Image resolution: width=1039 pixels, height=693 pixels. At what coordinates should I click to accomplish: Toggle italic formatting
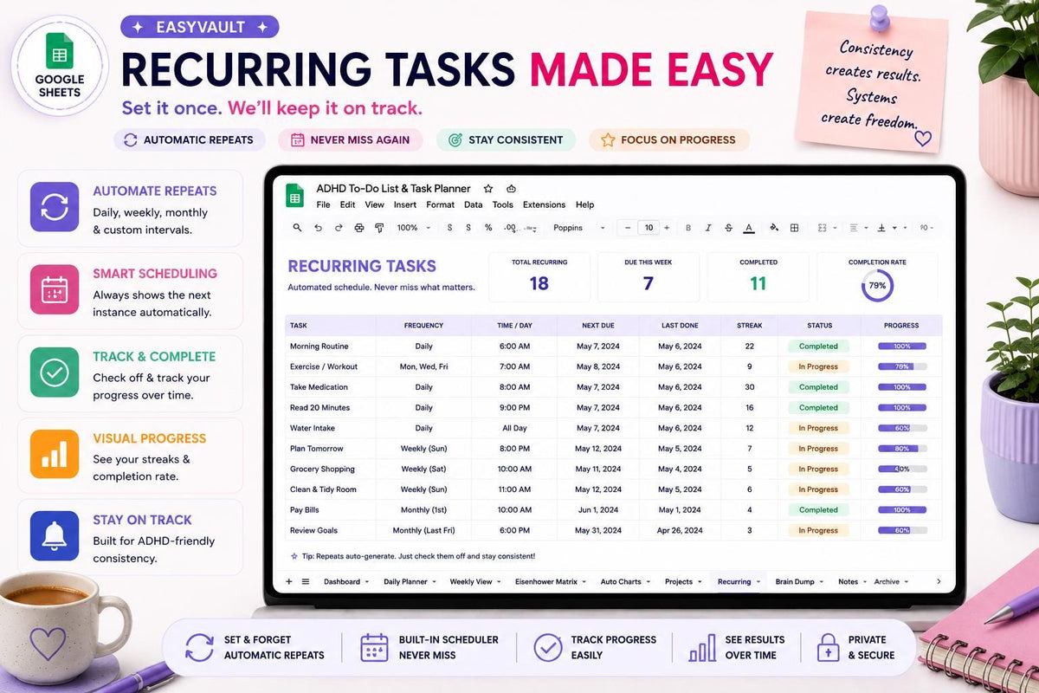(x=708, y=228)
